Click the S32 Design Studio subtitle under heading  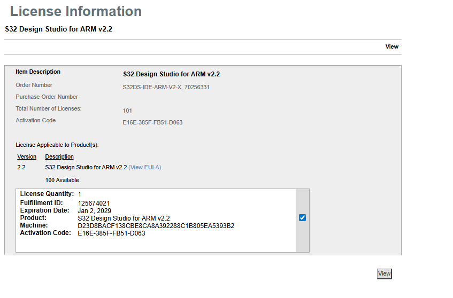click(58, 29)
